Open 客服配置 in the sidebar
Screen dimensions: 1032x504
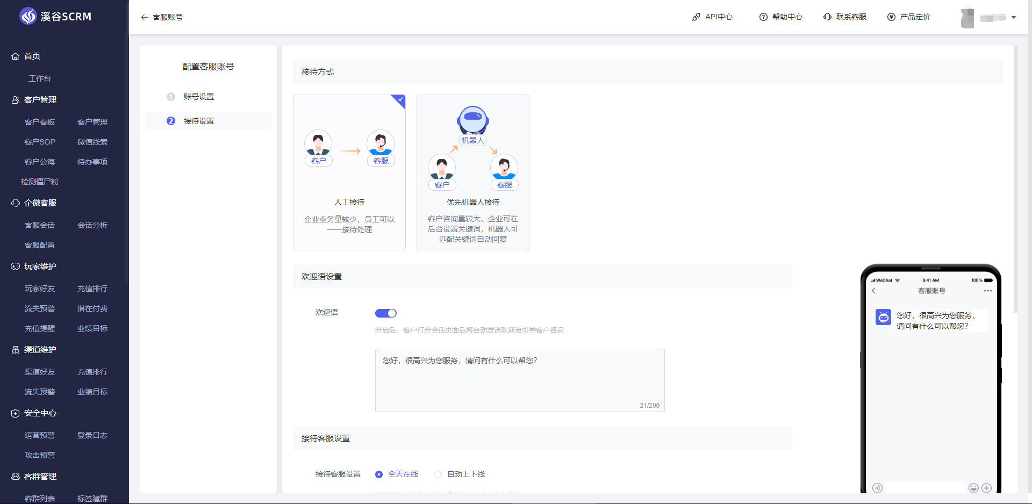point(40,245)
